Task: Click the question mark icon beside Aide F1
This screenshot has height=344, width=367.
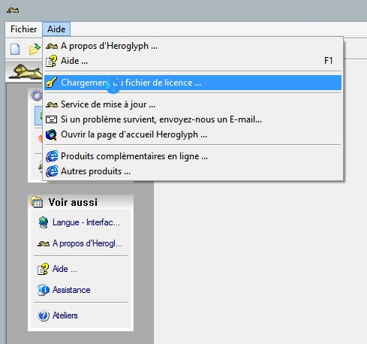Action: click(52, 61)
